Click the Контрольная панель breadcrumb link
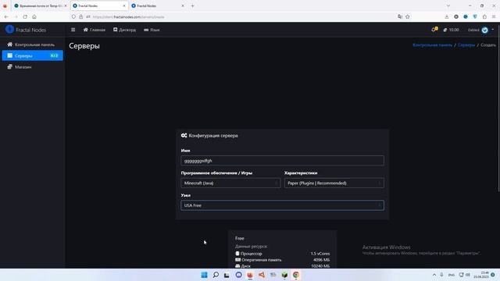 432,45
